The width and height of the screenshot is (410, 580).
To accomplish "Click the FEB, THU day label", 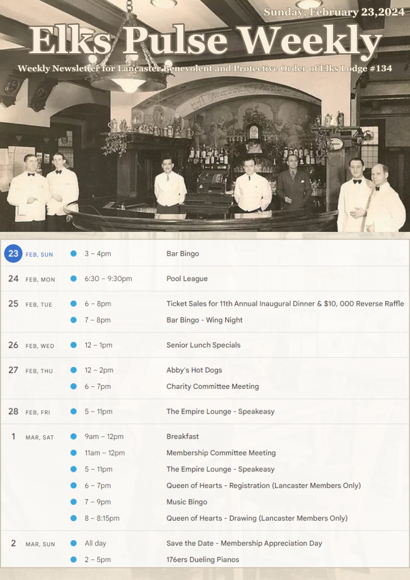I will click(39, 371).
